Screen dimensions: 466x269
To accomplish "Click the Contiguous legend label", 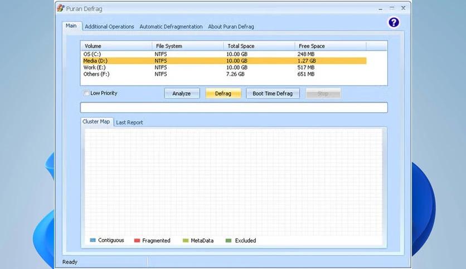I will coord(111,240).
